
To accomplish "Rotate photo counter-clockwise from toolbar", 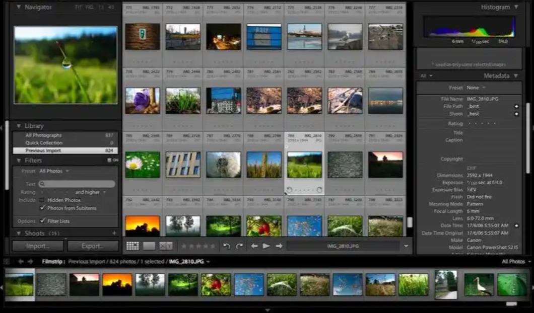I will point(227,246).
